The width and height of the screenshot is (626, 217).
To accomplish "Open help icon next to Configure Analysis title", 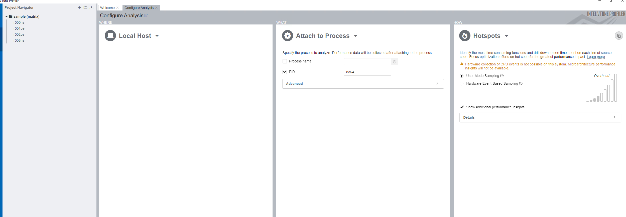I will click(146, 15).
